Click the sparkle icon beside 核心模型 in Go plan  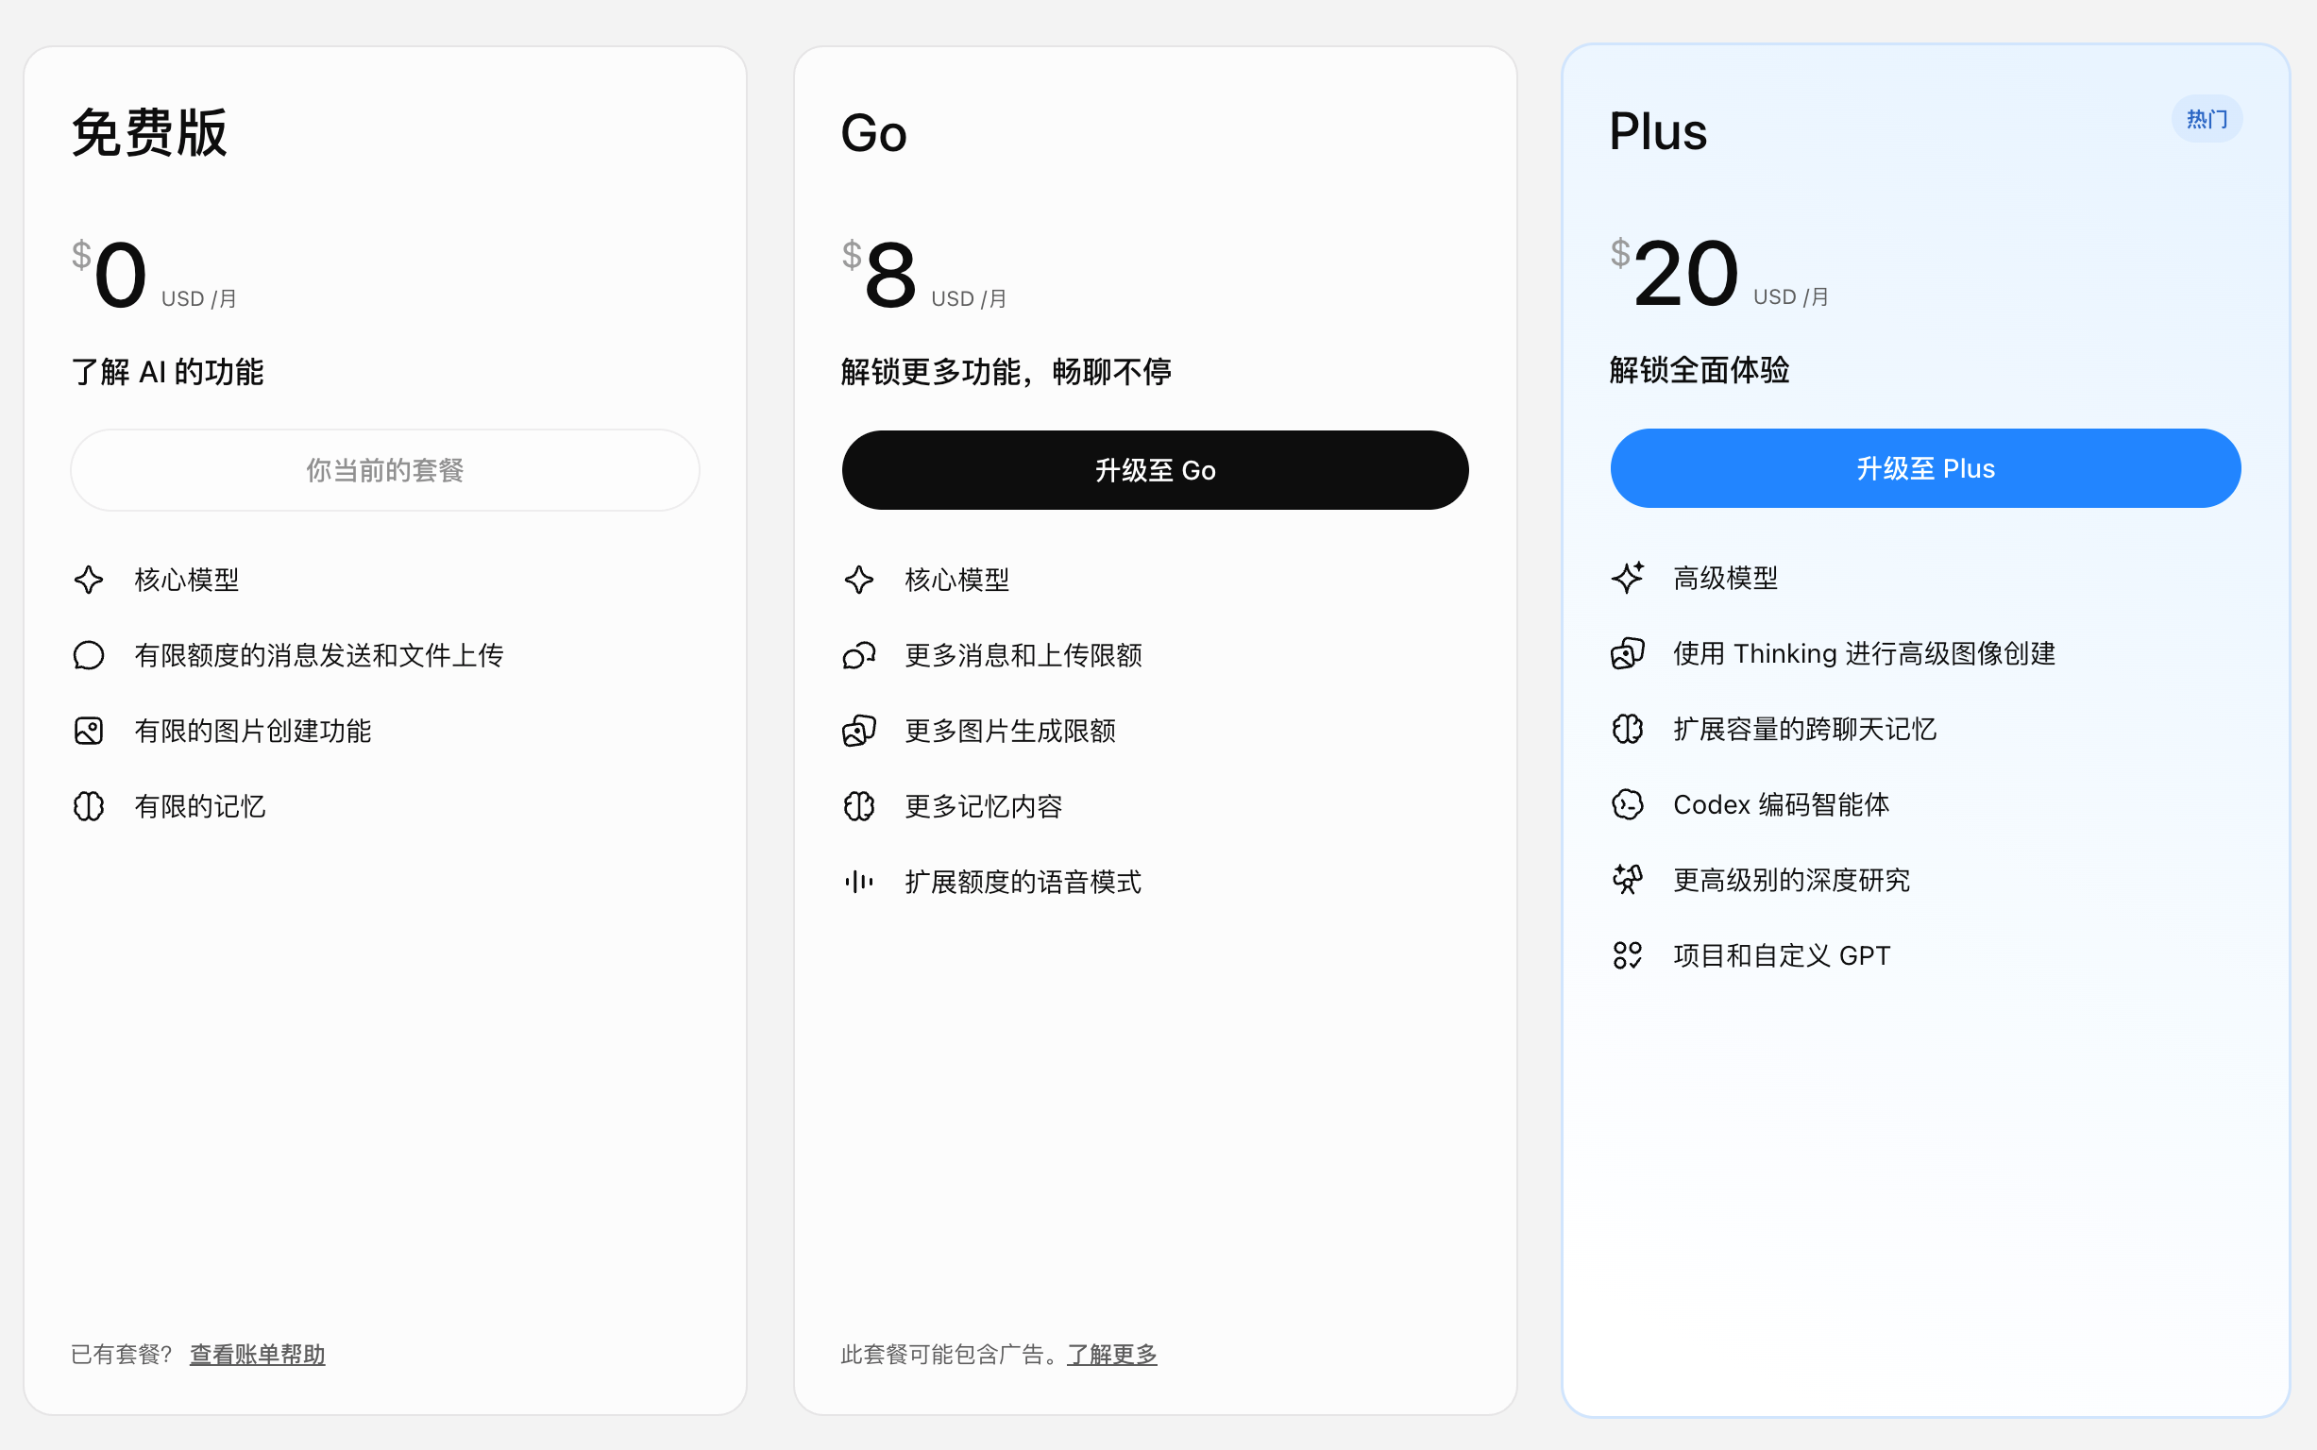(x=858, y=580)
